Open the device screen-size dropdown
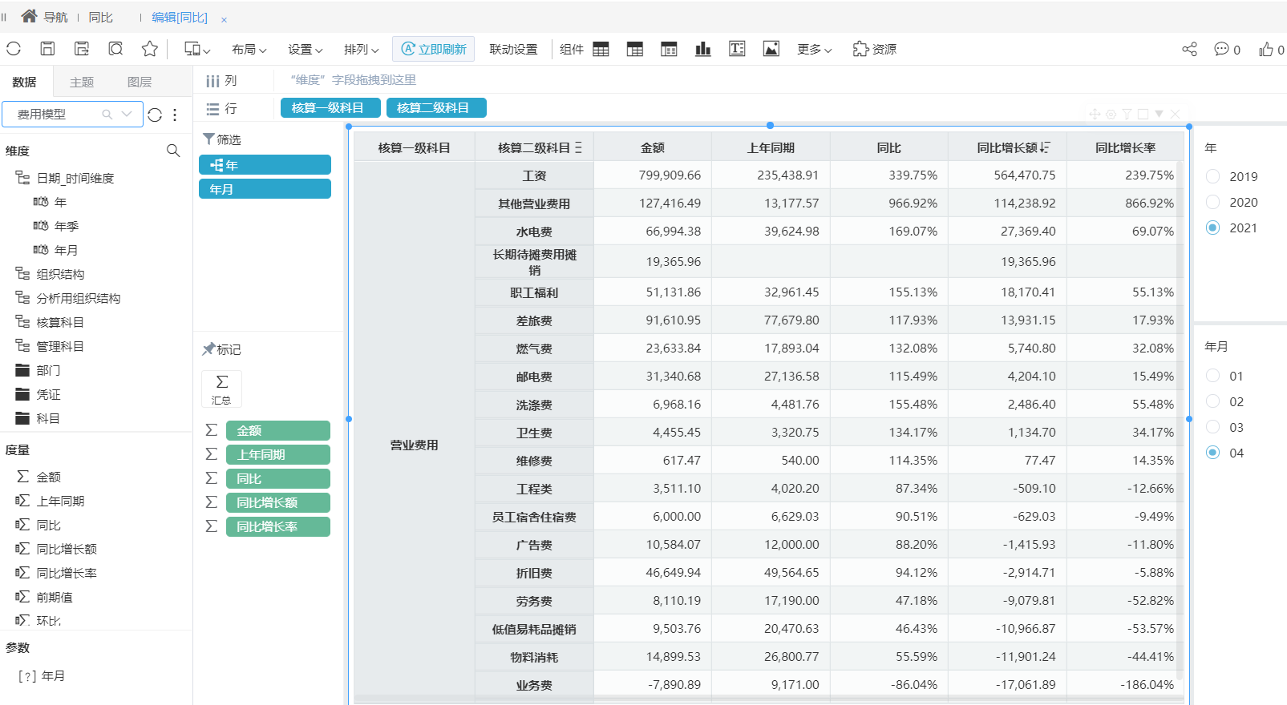Viewport: 1287px width, 705px height. (x=197, y=49)
